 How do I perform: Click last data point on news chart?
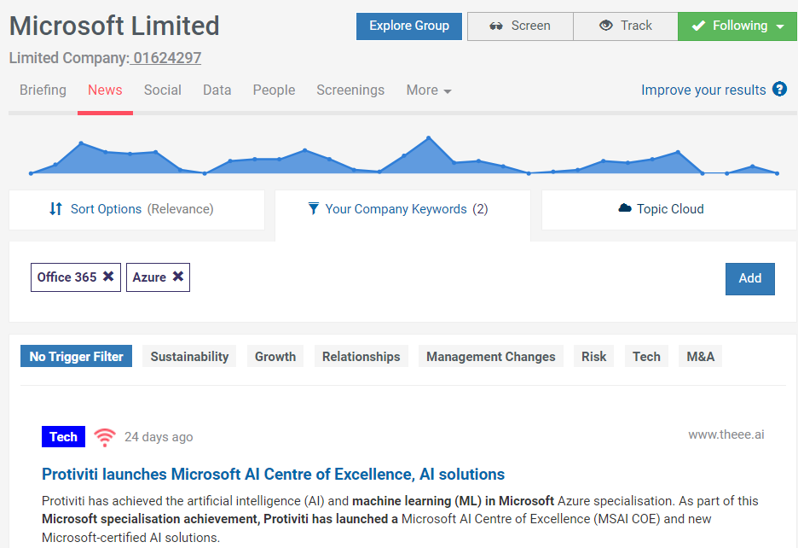click(778, 173)
